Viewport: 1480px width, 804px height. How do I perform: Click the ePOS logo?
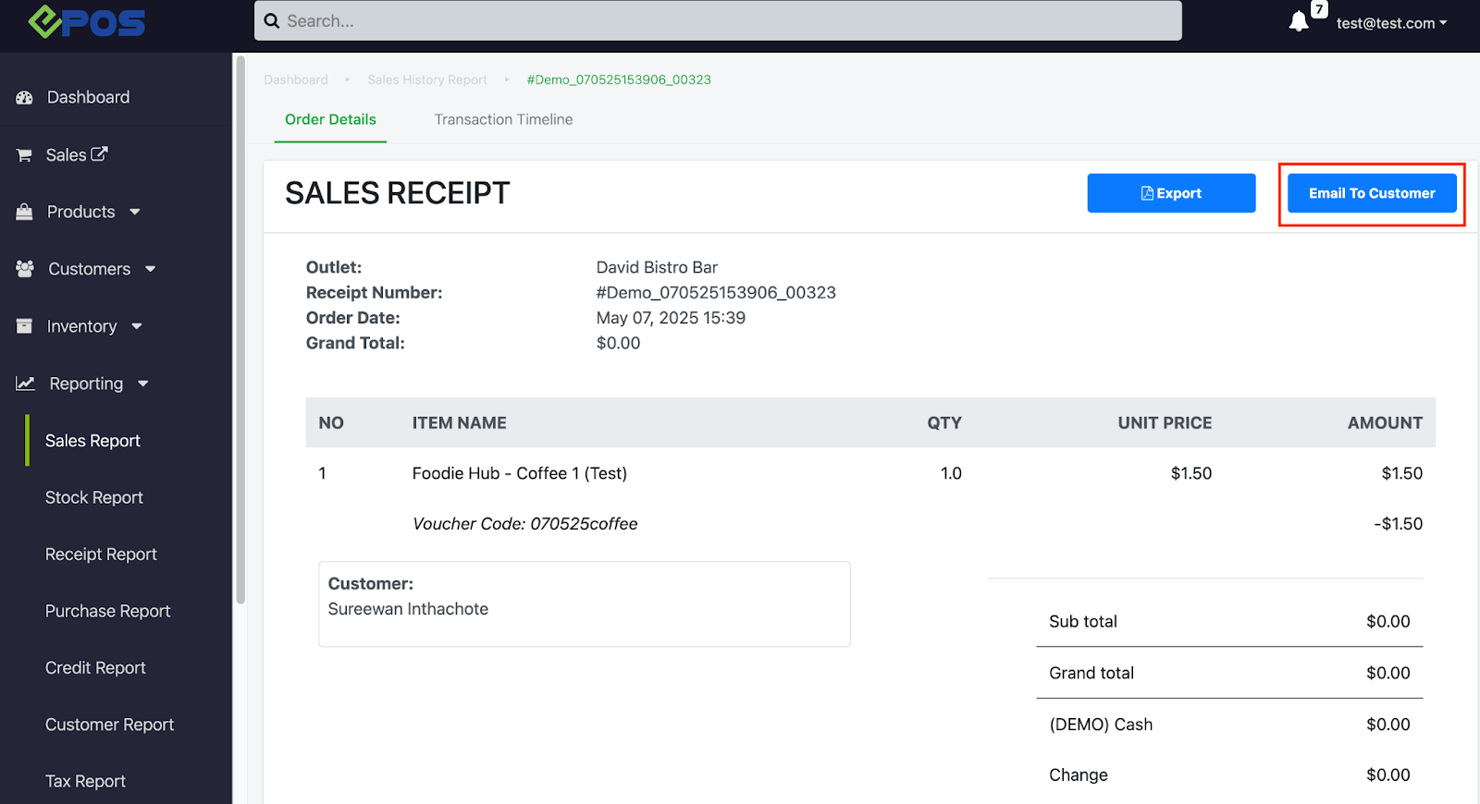[87, 20]
